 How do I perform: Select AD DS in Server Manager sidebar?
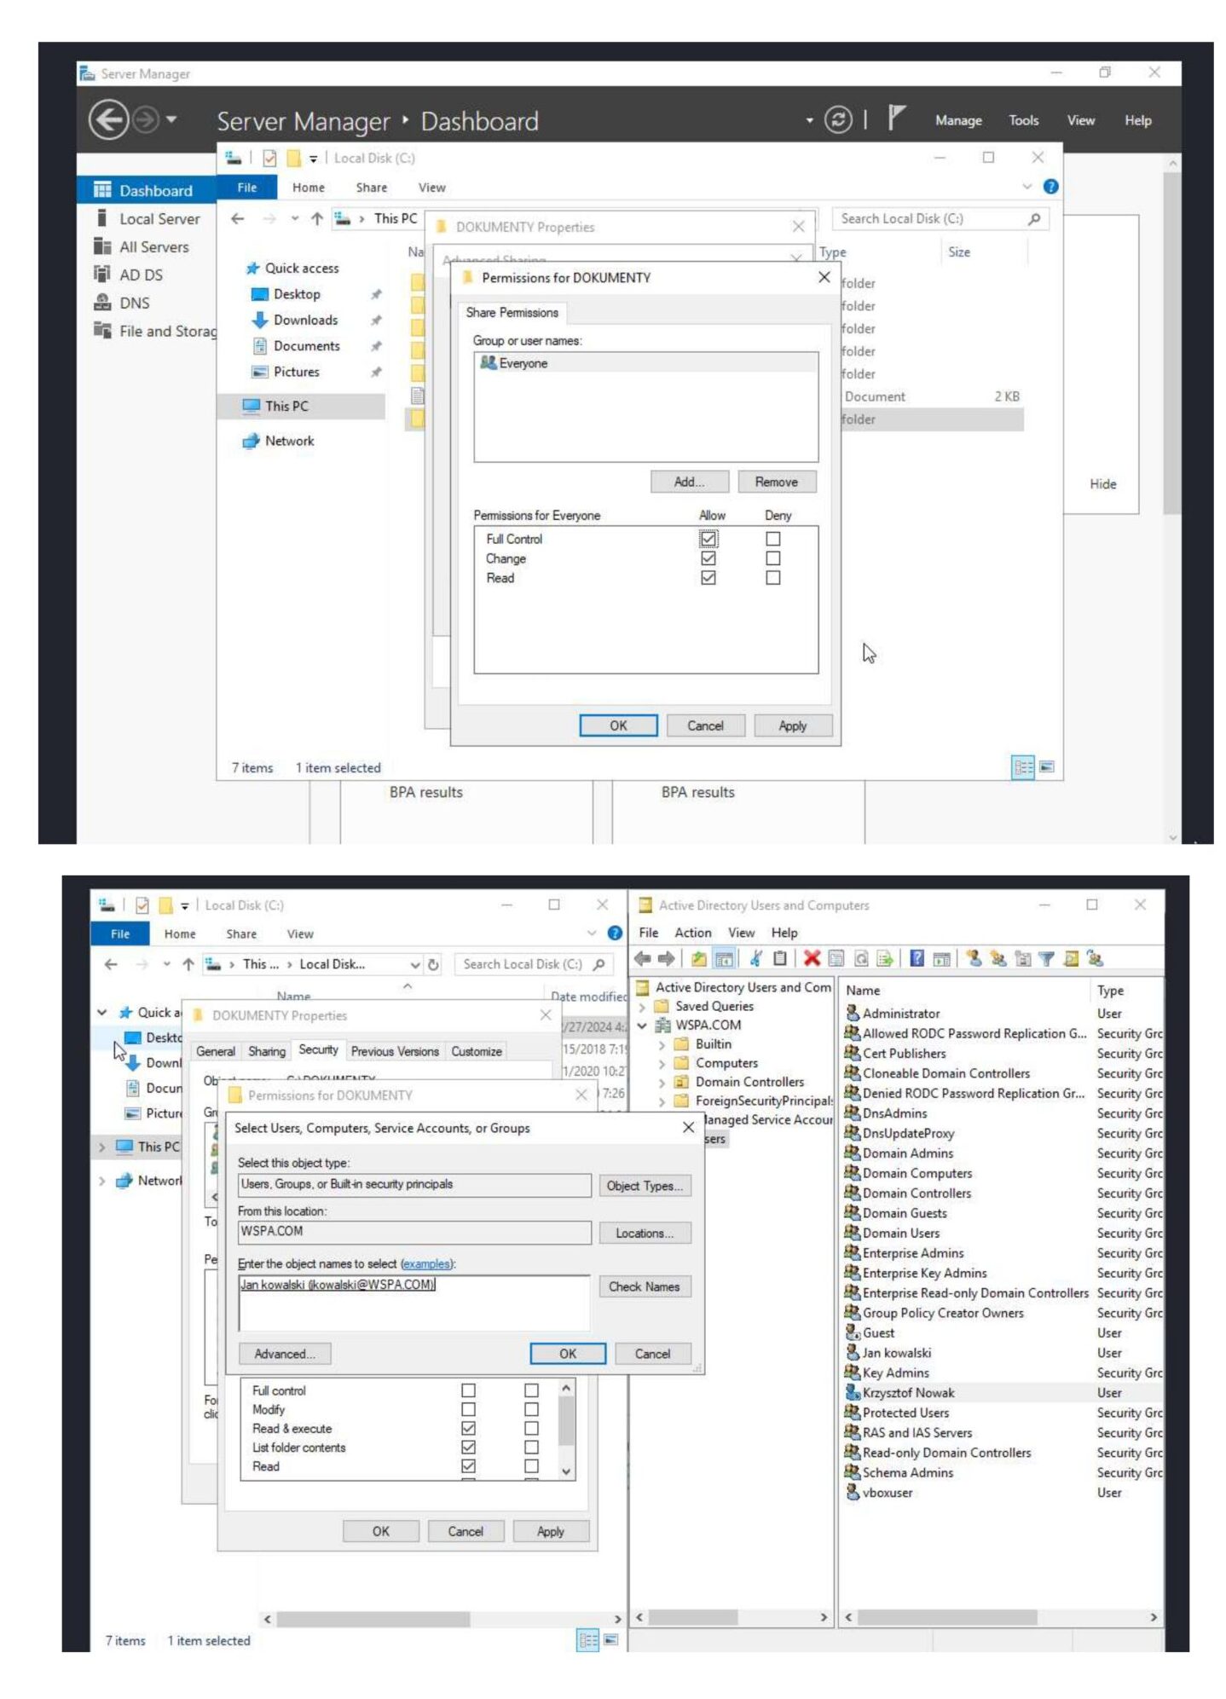tap(141, 274)
